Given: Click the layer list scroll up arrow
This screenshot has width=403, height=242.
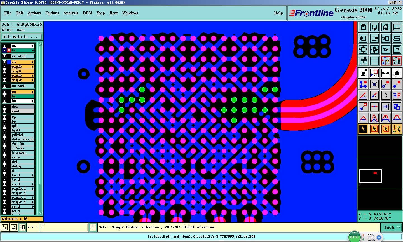Looking at the screenshot, I should (41, 44).
